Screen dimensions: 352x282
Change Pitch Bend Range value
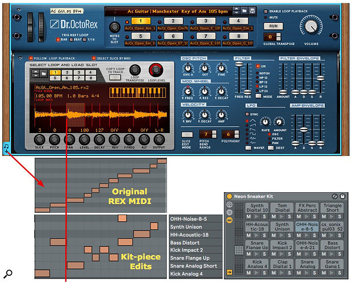215,134
